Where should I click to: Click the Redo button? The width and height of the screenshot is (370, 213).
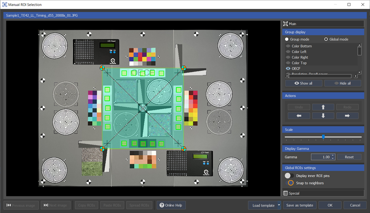[347, 107]
